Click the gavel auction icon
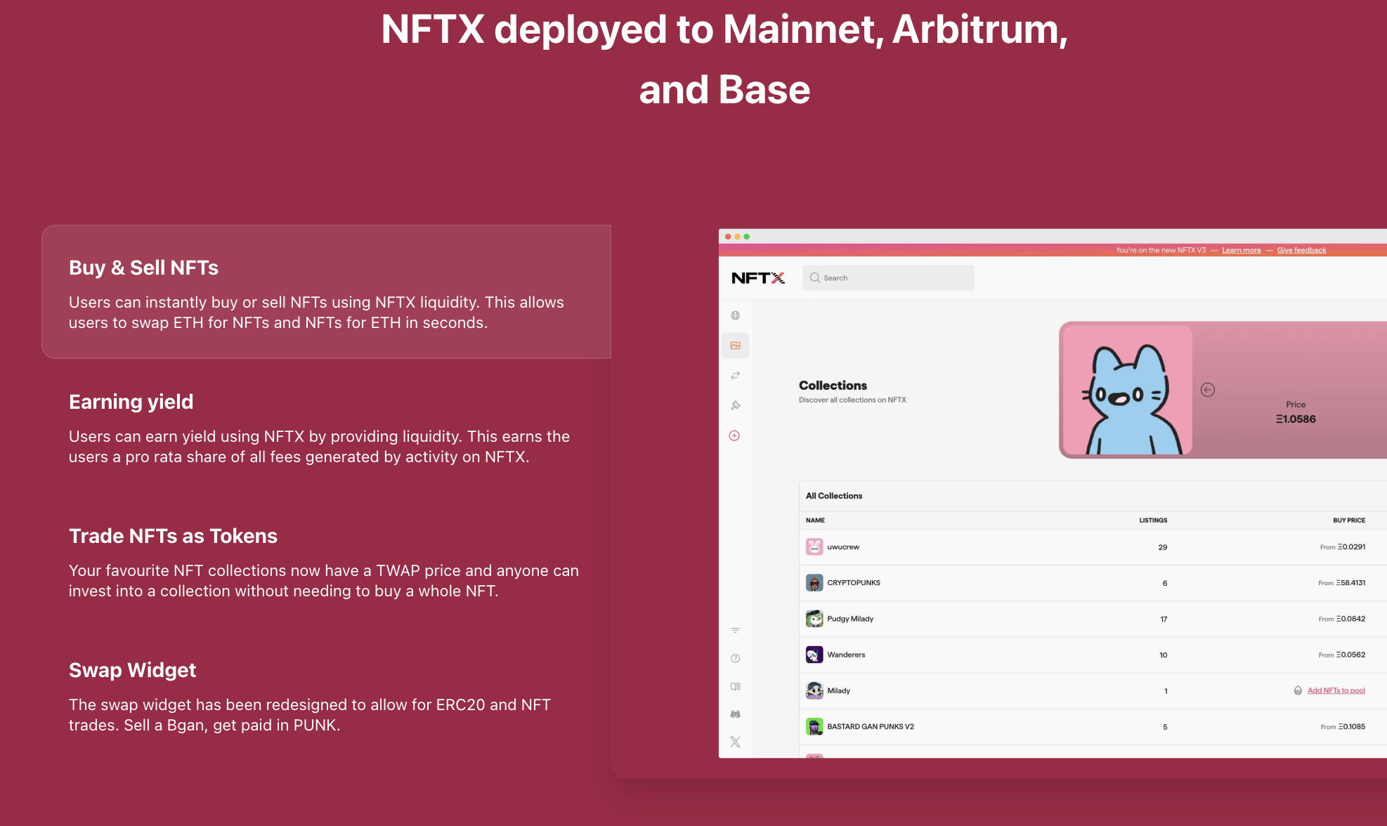The height and width of the screenshot is (826, 1387). [735, 405]
